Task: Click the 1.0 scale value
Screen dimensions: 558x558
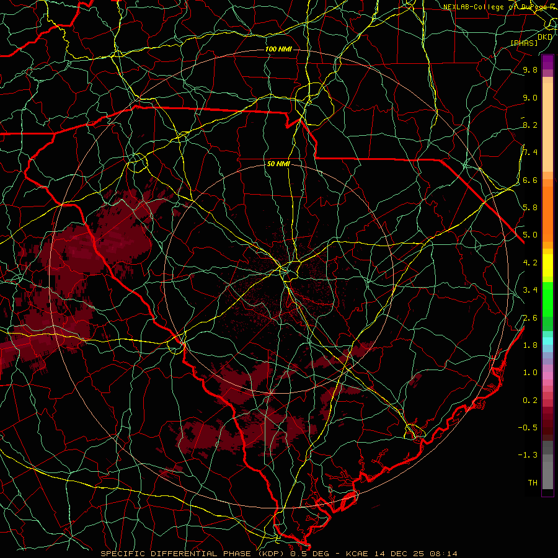Action: pyautogui.click(x=530, y=373)
